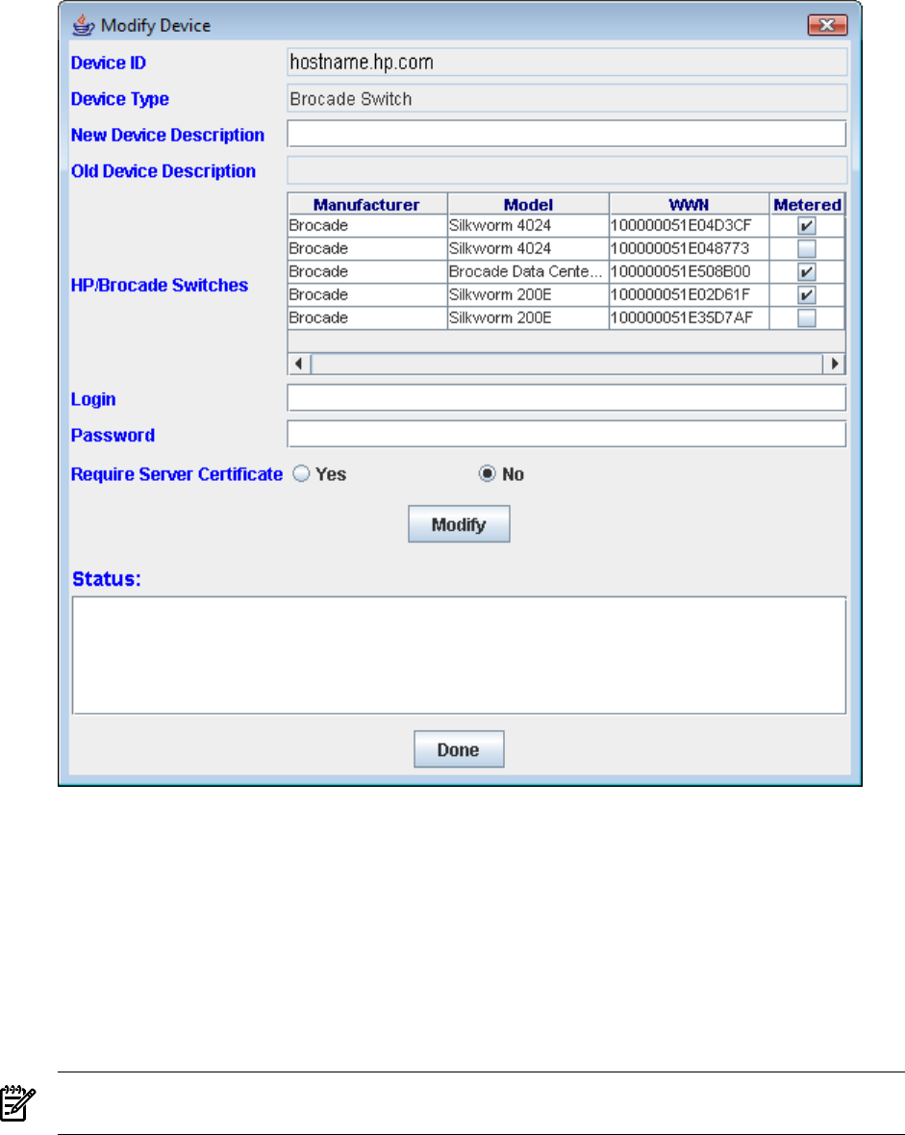Select Brocade manufacturer cell for WWN 100000051E048773
The height and width of the screenshot is (1135, 905).
click(x=367, y=249)
